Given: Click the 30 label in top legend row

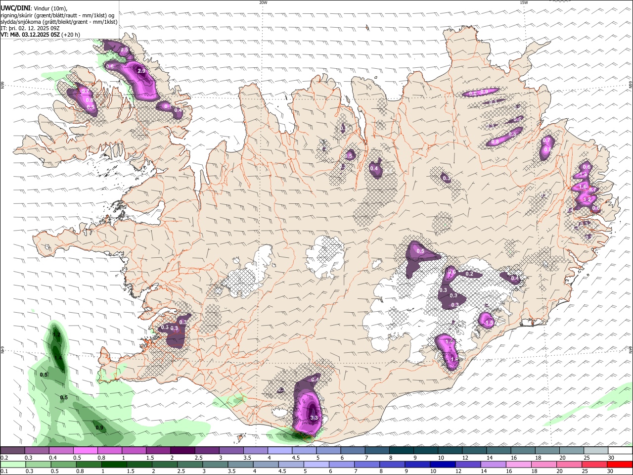Looking at the screenshot, I should coord(611,458).
